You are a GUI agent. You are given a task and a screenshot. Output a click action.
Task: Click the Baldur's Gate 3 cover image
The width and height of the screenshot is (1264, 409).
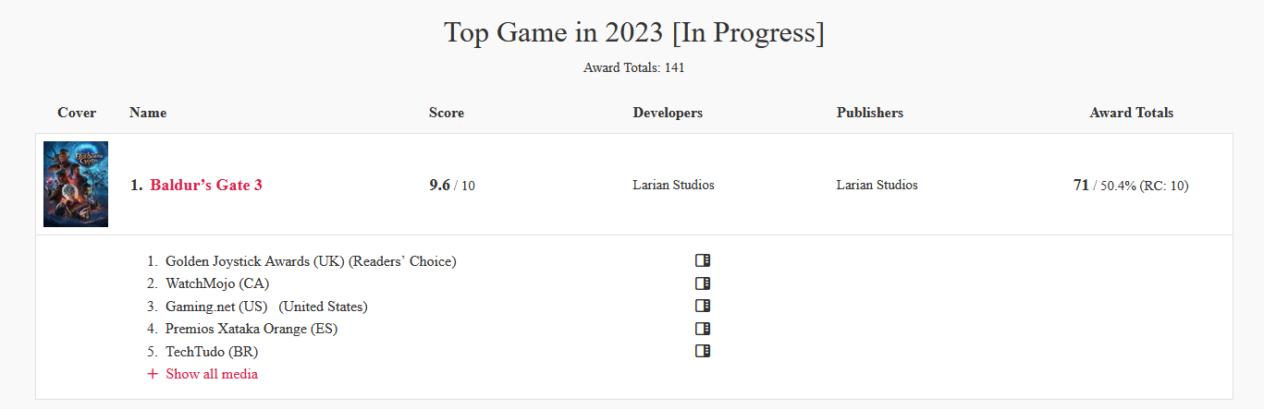(76, 184)
